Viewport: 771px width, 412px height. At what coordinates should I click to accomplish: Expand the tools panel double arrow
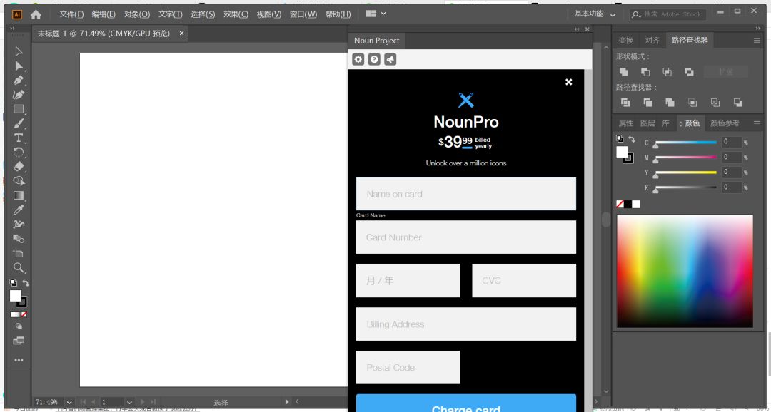(x=13, y=29)
